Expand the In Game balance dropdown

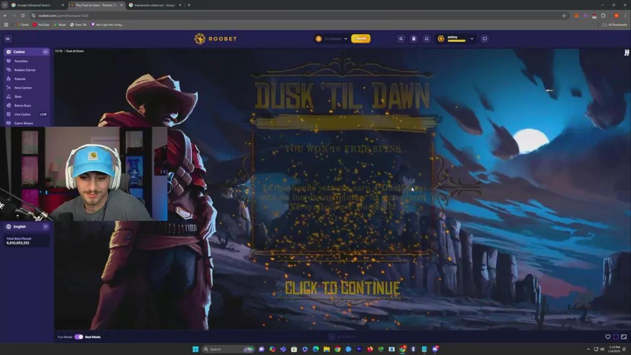point(346,38)
